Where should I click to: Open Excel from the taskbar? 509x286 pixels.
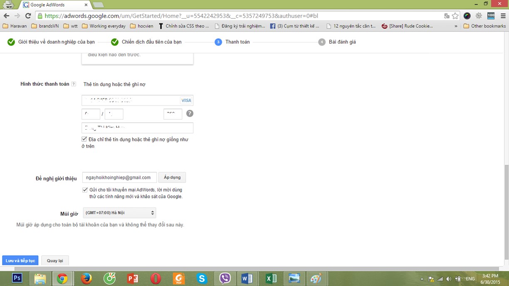coord(271,278)
